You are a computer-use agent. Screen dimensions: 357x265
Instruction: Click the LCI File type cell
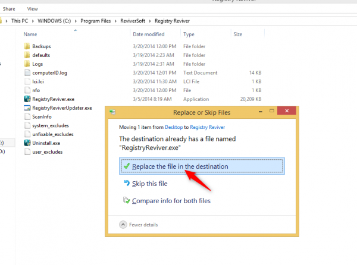(x=191, y=81)
